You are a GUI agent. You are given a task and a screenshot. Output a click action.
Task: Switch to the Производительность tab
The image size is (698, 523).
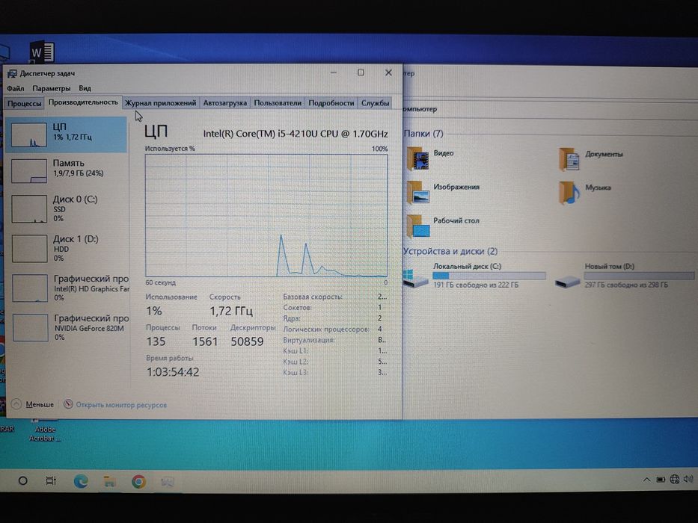[x=83, y=102]
